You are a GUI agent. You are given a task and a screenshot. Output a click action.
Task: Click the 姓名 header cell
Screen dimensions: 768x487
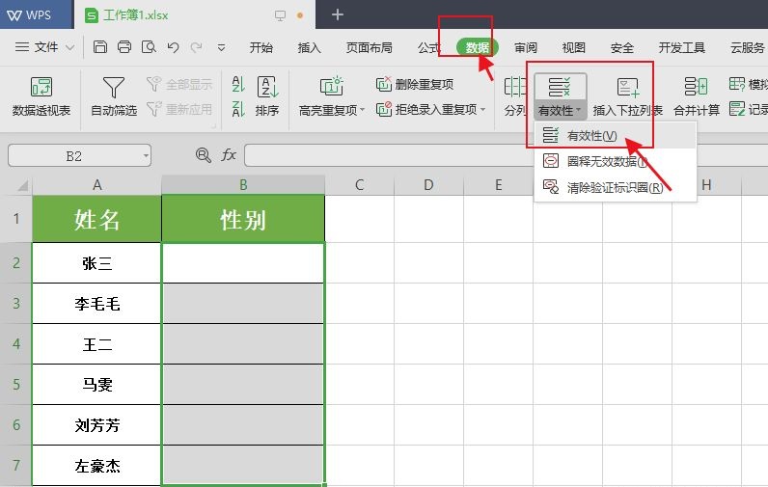(x=97, y=219)
